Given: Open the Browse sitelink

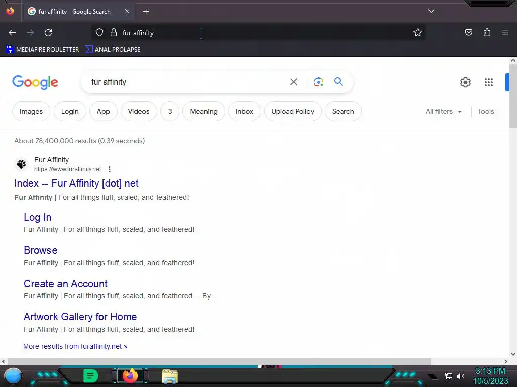Looking at the screenshot, I should [x=40, y=250].
